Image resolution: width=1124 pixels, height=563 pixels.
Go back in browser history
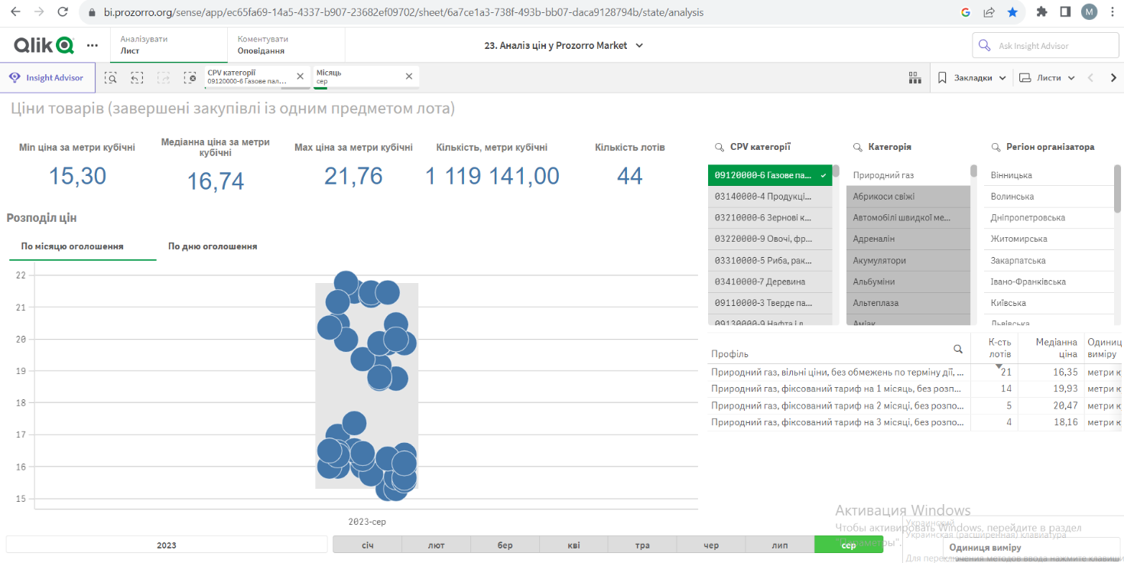pos(17,12)
